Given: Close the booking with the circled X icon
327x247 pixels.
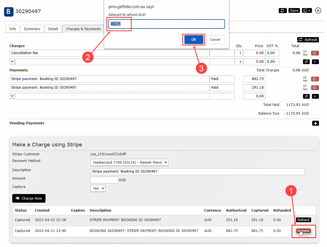Looking at the screenshot, I should pyautogui.click(x=318, y=11).
